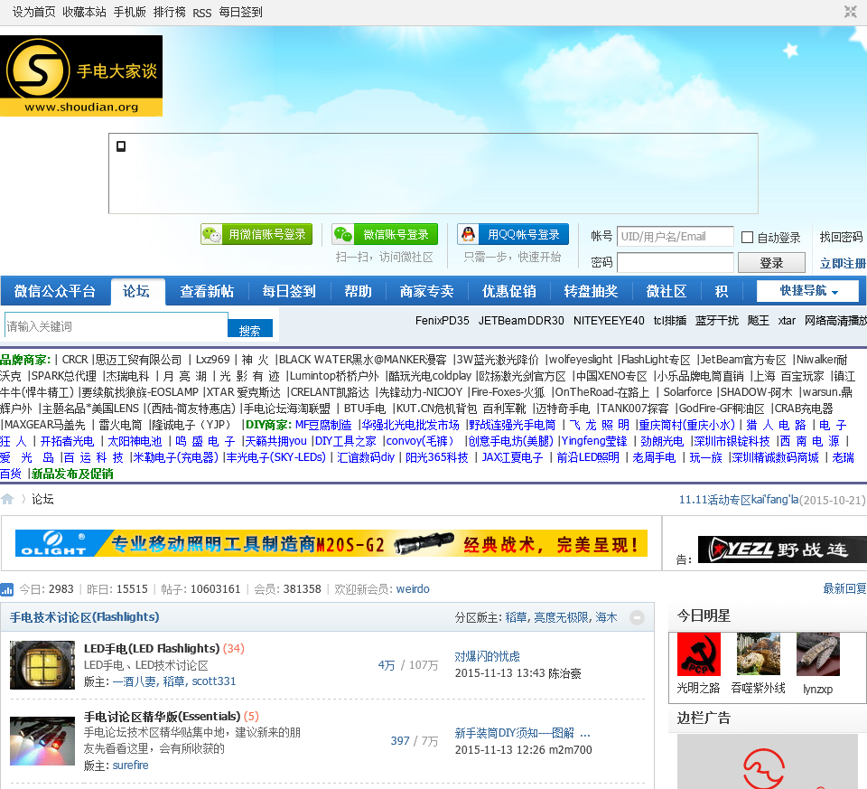Open 排行榜 top bar link

pos(169,12)
